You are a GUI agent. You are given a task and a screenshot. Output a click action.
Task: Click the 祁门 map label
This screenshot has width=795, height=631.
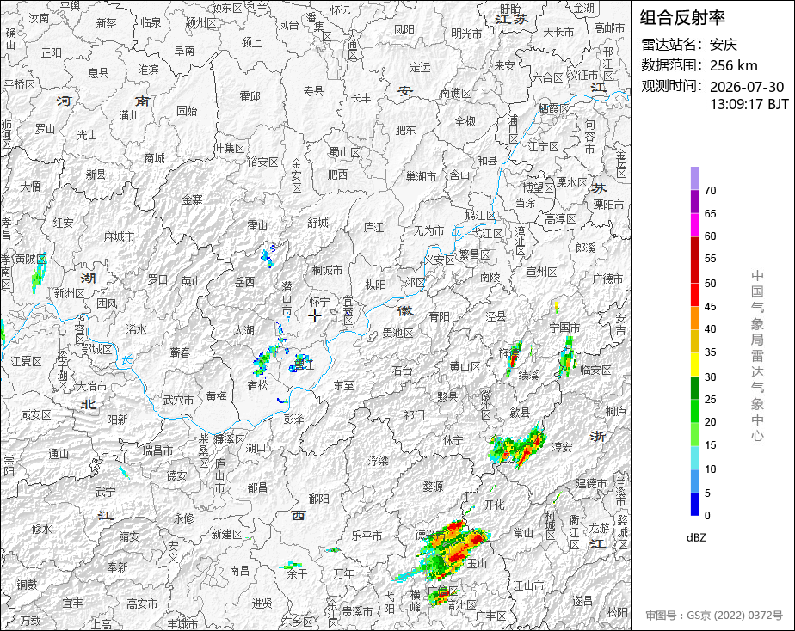[414, 414]
